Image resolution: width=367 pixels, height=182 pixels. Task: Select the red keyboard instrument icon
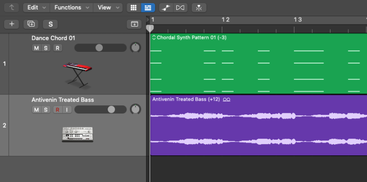pyautogui.click(x=78, y=75)
